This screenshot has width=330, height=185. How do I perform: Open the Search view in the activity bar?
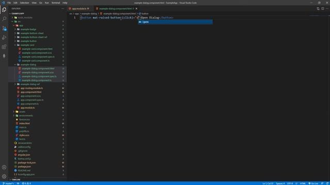(4, 19)
